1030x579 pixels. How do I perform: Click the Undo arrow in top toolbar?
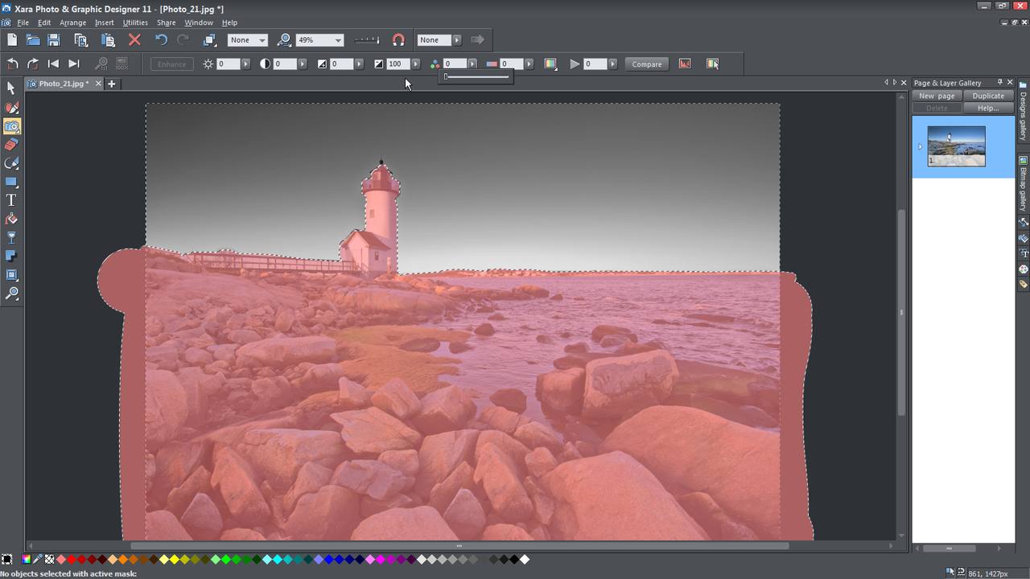tap(161, 39)
